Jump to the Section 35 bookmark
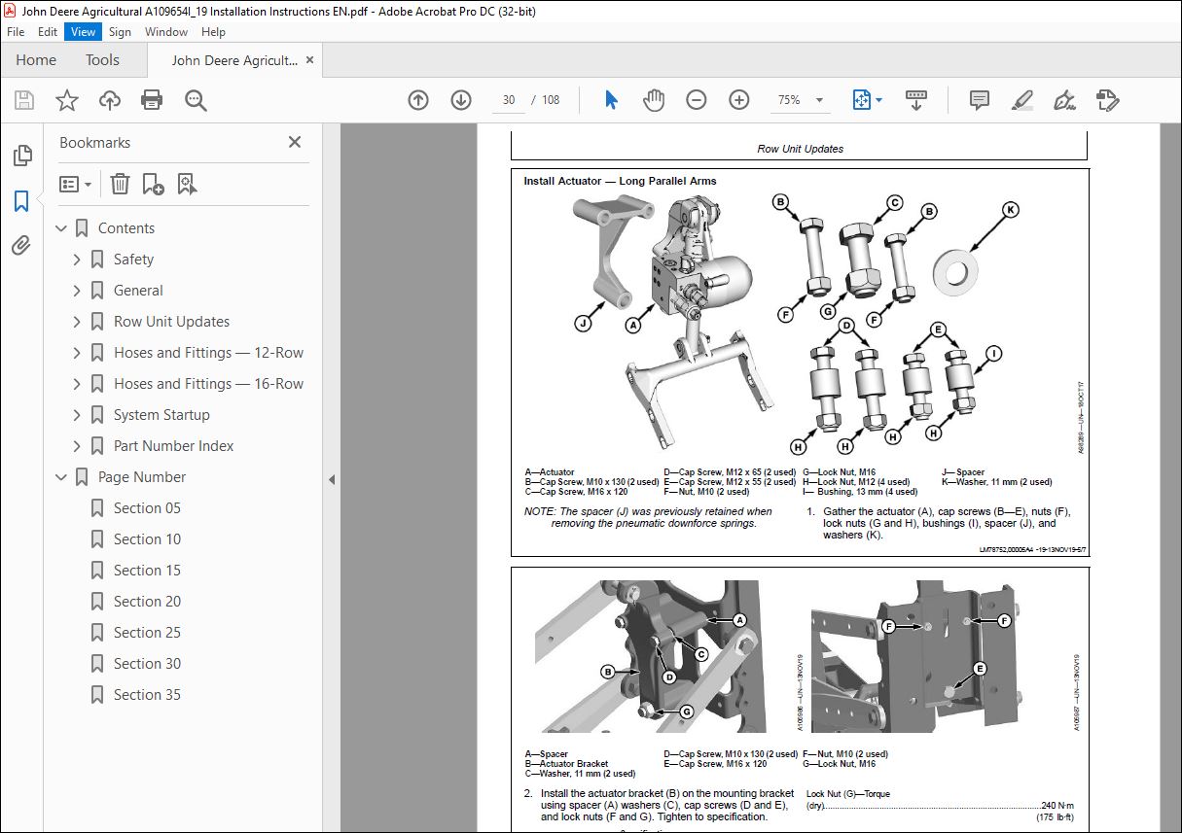The height and width of the screenshot is (833, 1182). [147, 695]
